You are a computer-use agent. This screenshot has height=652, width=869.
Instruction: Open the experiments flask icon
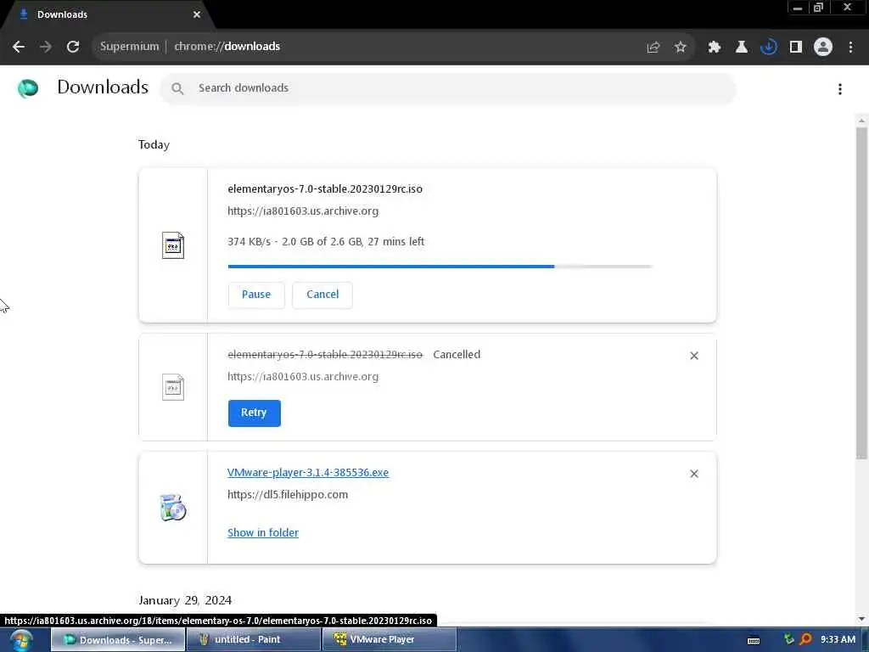pos(742,48)
